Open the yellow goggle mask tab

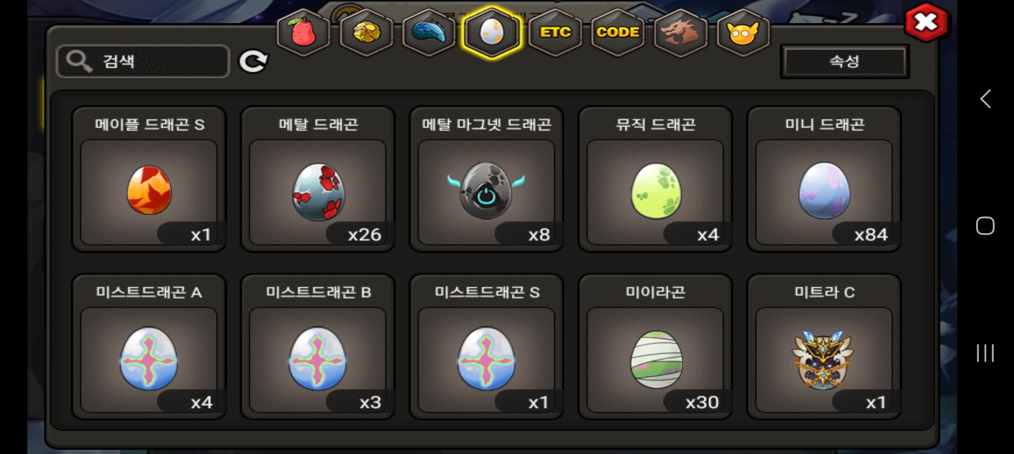743,32
